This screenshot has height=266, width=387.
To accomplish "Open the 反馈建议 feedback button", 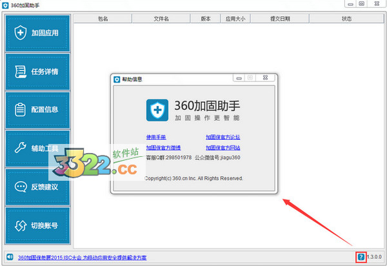I will (x=38, y=187).
